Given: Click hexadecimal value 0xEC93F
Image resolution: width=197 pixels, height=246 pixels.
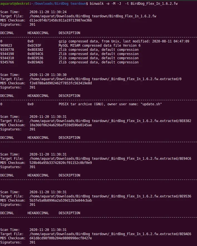Looking at the screenshot, I should (35, 46).
